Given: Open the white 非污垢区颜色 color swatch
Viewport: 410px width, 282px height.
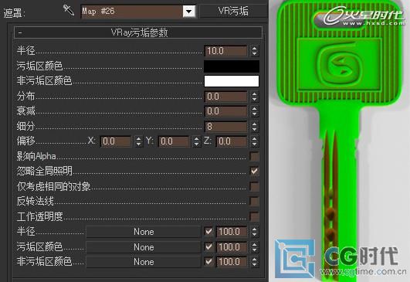Looking at the screenshot, I should pyautogui.click(x=232, y=81).
